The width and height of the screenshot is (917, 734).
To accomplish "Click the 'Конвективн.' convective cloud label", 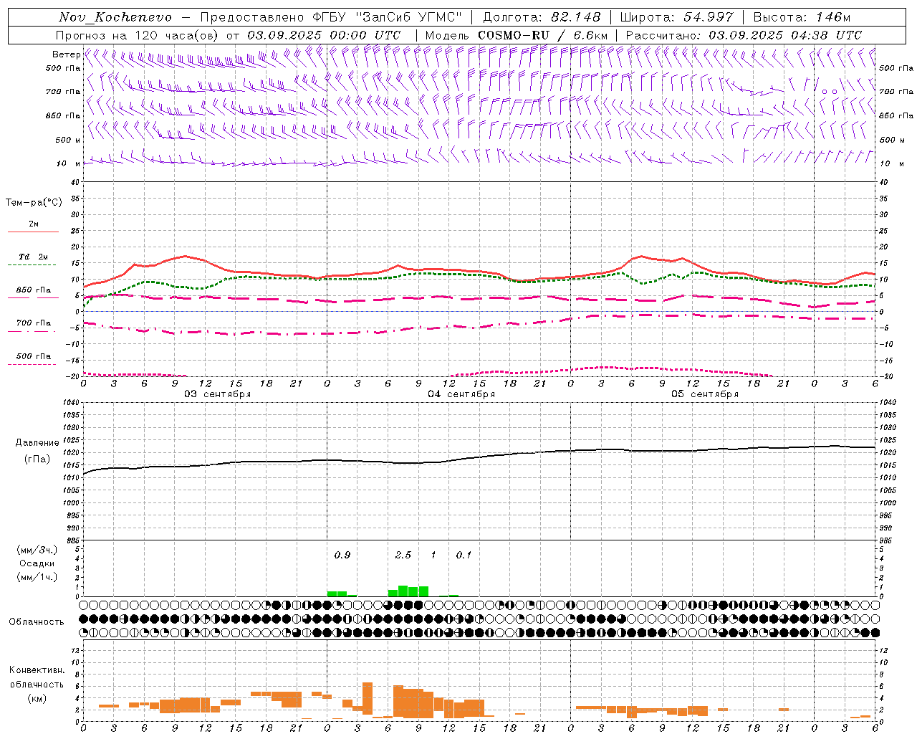I will click(x=37, y=670).
